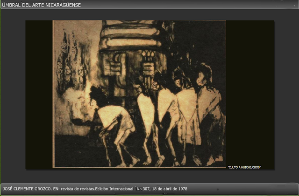Click "revista de revistas.Edición Internacional." text
Screen dimensions: 299x196
(98, 189)
